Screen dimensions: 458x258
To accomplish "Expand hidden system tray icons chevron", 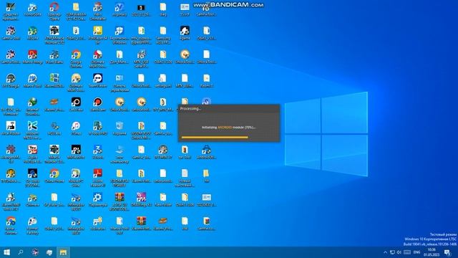I will tap(385, 252).
